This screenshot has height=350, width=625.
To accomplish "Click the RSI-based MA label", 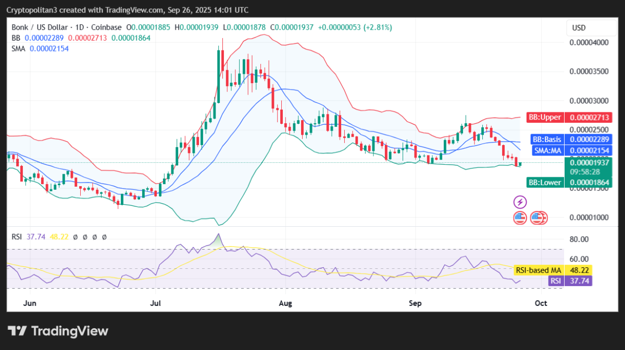I will coord(539,270).
